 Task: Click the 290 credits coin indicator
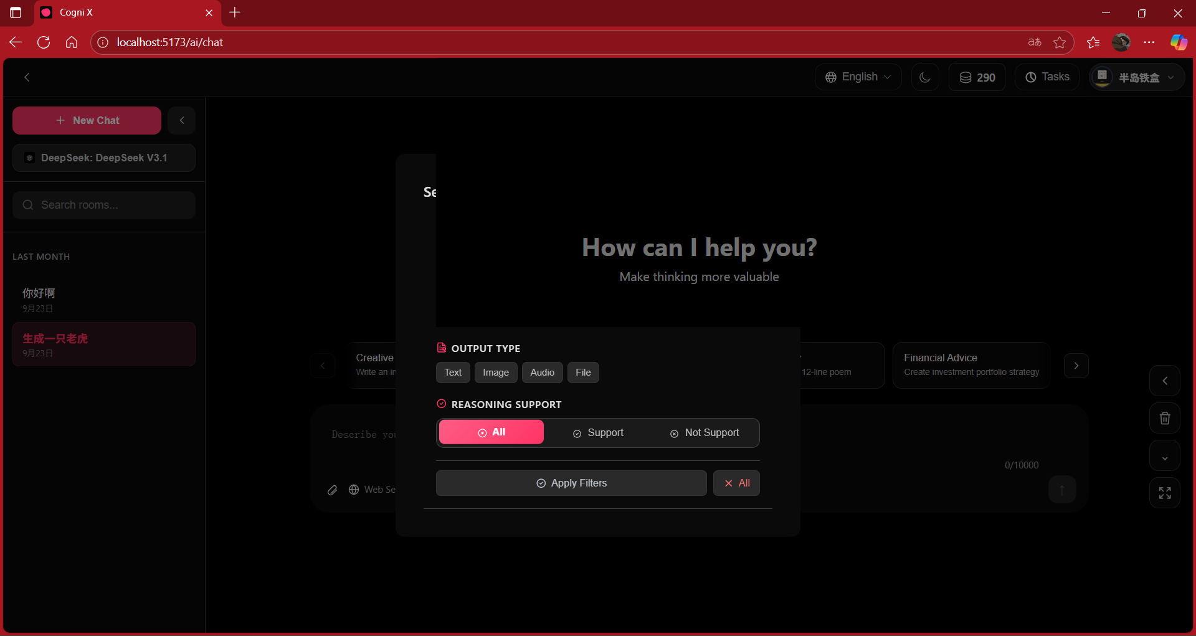click(x=977, y=77)
